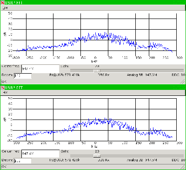Click the resize grip of the upper window
This screenshot has height=170, width=186.
(183, 82)
